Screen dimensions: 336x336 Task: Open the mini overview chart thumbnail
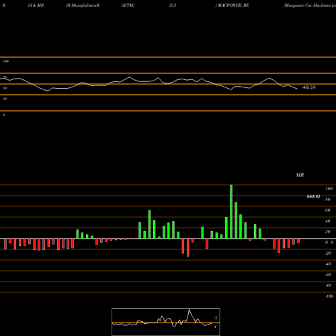tap(166, 322)
